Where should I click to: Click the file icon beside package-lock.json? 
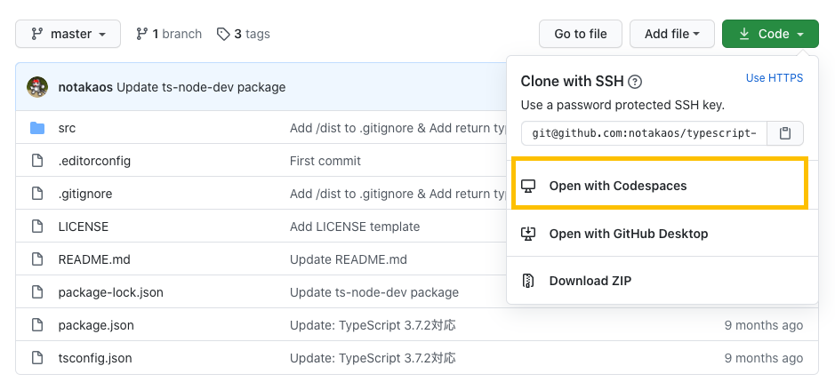tap(37, 292)
